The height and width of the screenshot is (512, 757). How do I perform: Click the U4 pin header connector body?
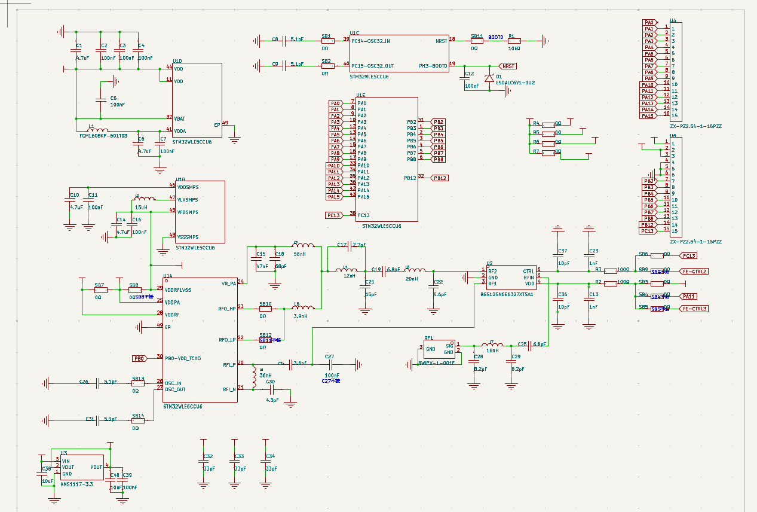pos(676,72)
